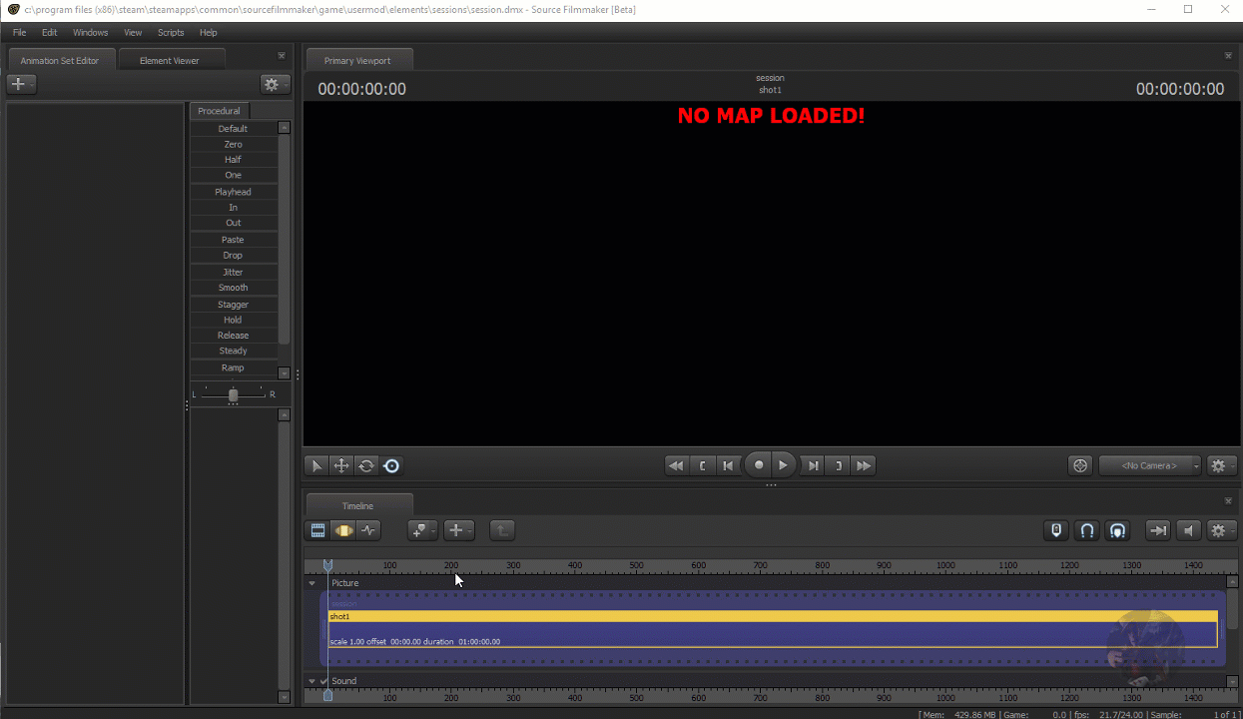Select the Timeline tab

point(358,505)
